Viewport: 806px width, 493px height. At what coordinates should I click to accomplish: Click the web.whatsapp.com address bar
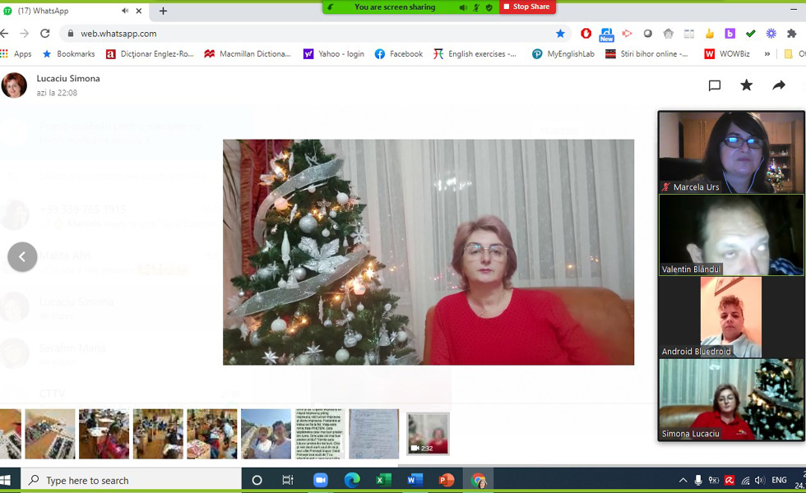tap(314, 34)
